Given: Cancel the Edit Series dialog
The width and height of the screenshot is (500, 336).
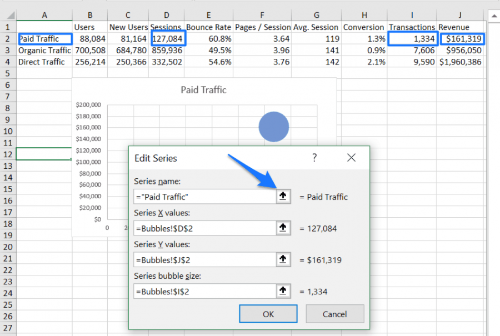Looking at the screenshot, I should coord(335,313).
